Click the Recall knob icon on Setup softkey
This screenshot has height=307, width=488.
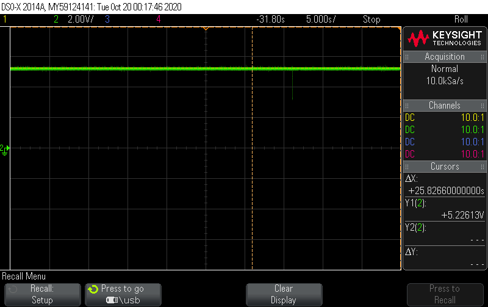pyautogui.click(x=13, y=289)
